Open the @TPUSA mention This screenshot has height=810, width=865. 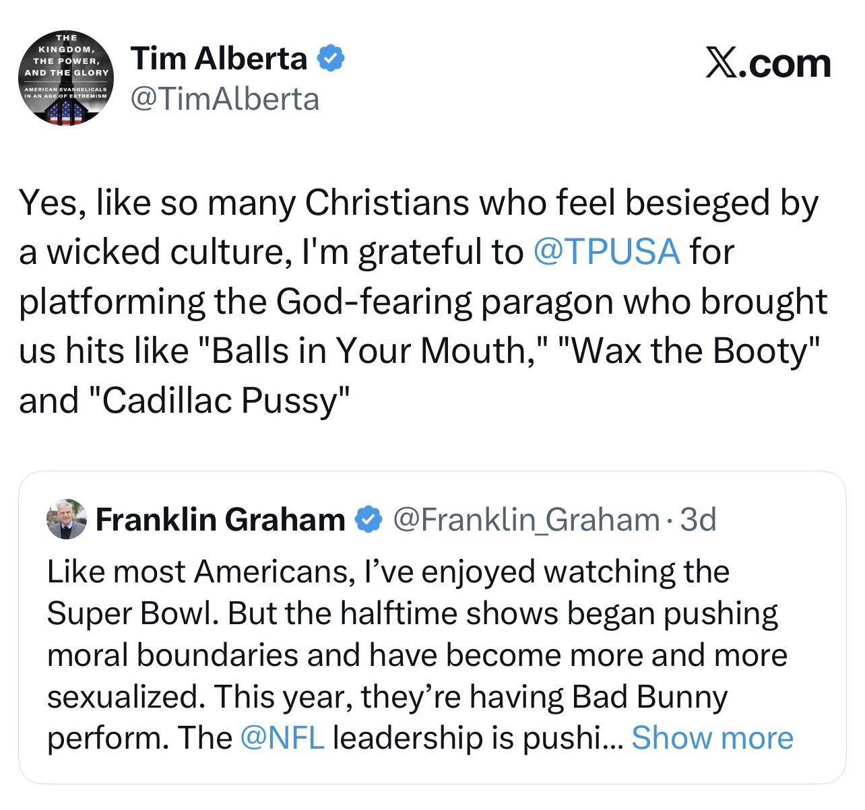click(x=606, y=252)
